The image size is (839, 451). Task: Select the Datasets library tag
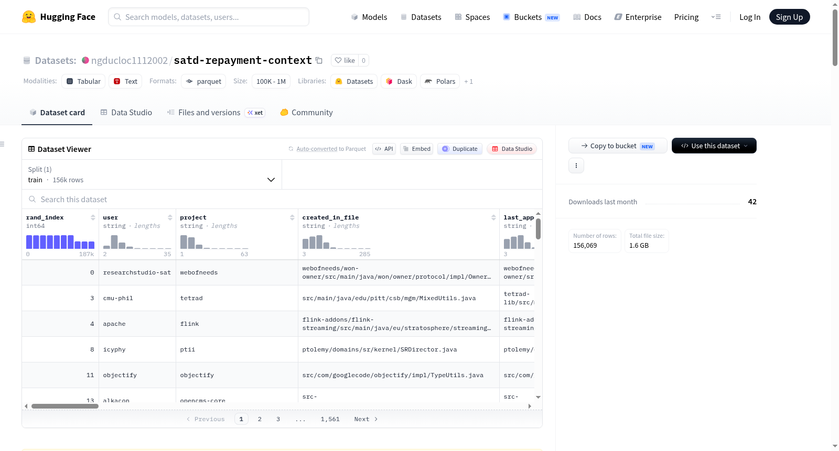(354, 81)
